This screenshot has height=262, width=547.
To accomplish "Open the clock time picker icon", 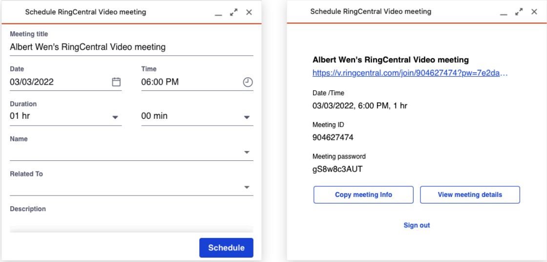I will [248, 82].
